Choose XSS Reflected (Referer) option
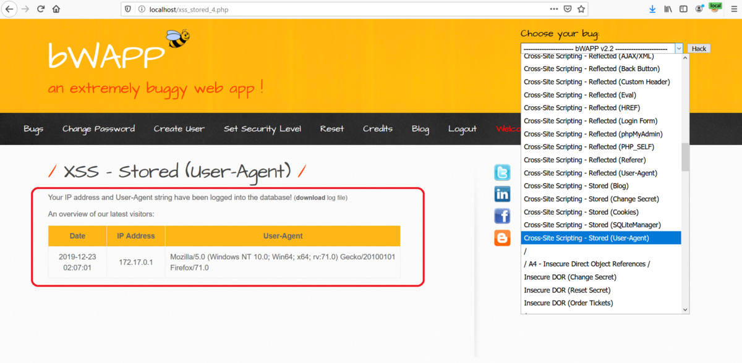Image resolution: width=742 pixels, height=363 pixels. 601,160
